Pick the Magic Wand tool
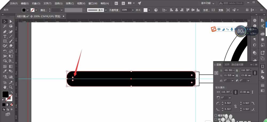The height and width of the screenshot is (122, 267). 5,26
